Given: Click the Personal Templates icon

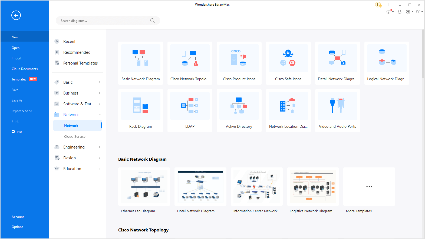Looking at the screenshot, I should pyautogui.click(x=57, y=63).
